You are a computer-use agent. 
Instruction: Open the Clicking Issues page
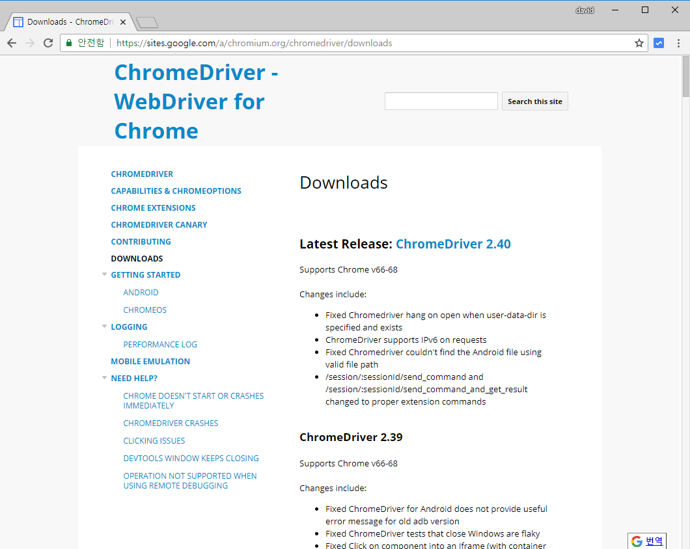pyautogui.click(x=154, y=441)
